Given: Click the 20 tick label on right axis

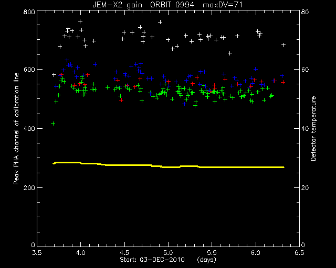Looking at the screenshot, I should pos(305,187).
